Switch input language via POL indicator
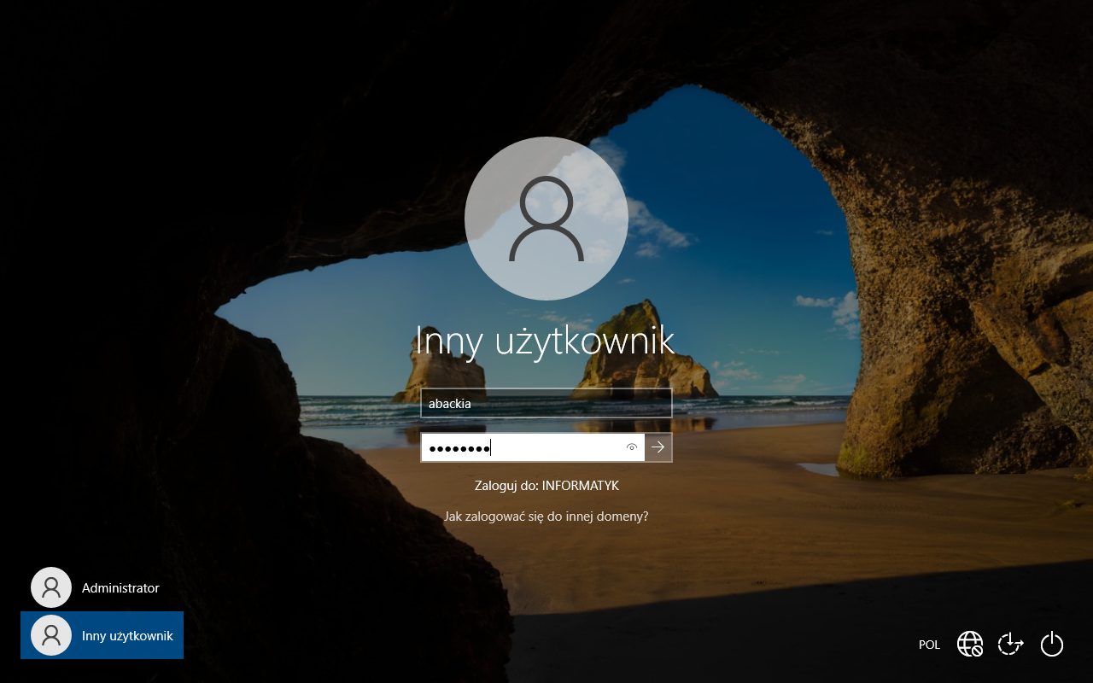Viewport: 1093px width, 683px height. click(x=929, y=645)
